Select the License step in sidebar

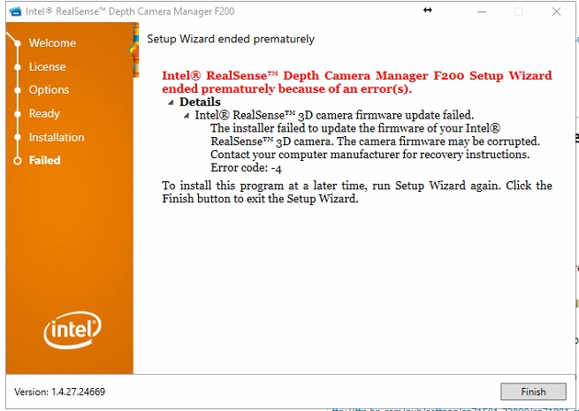[x=47, y=67]
